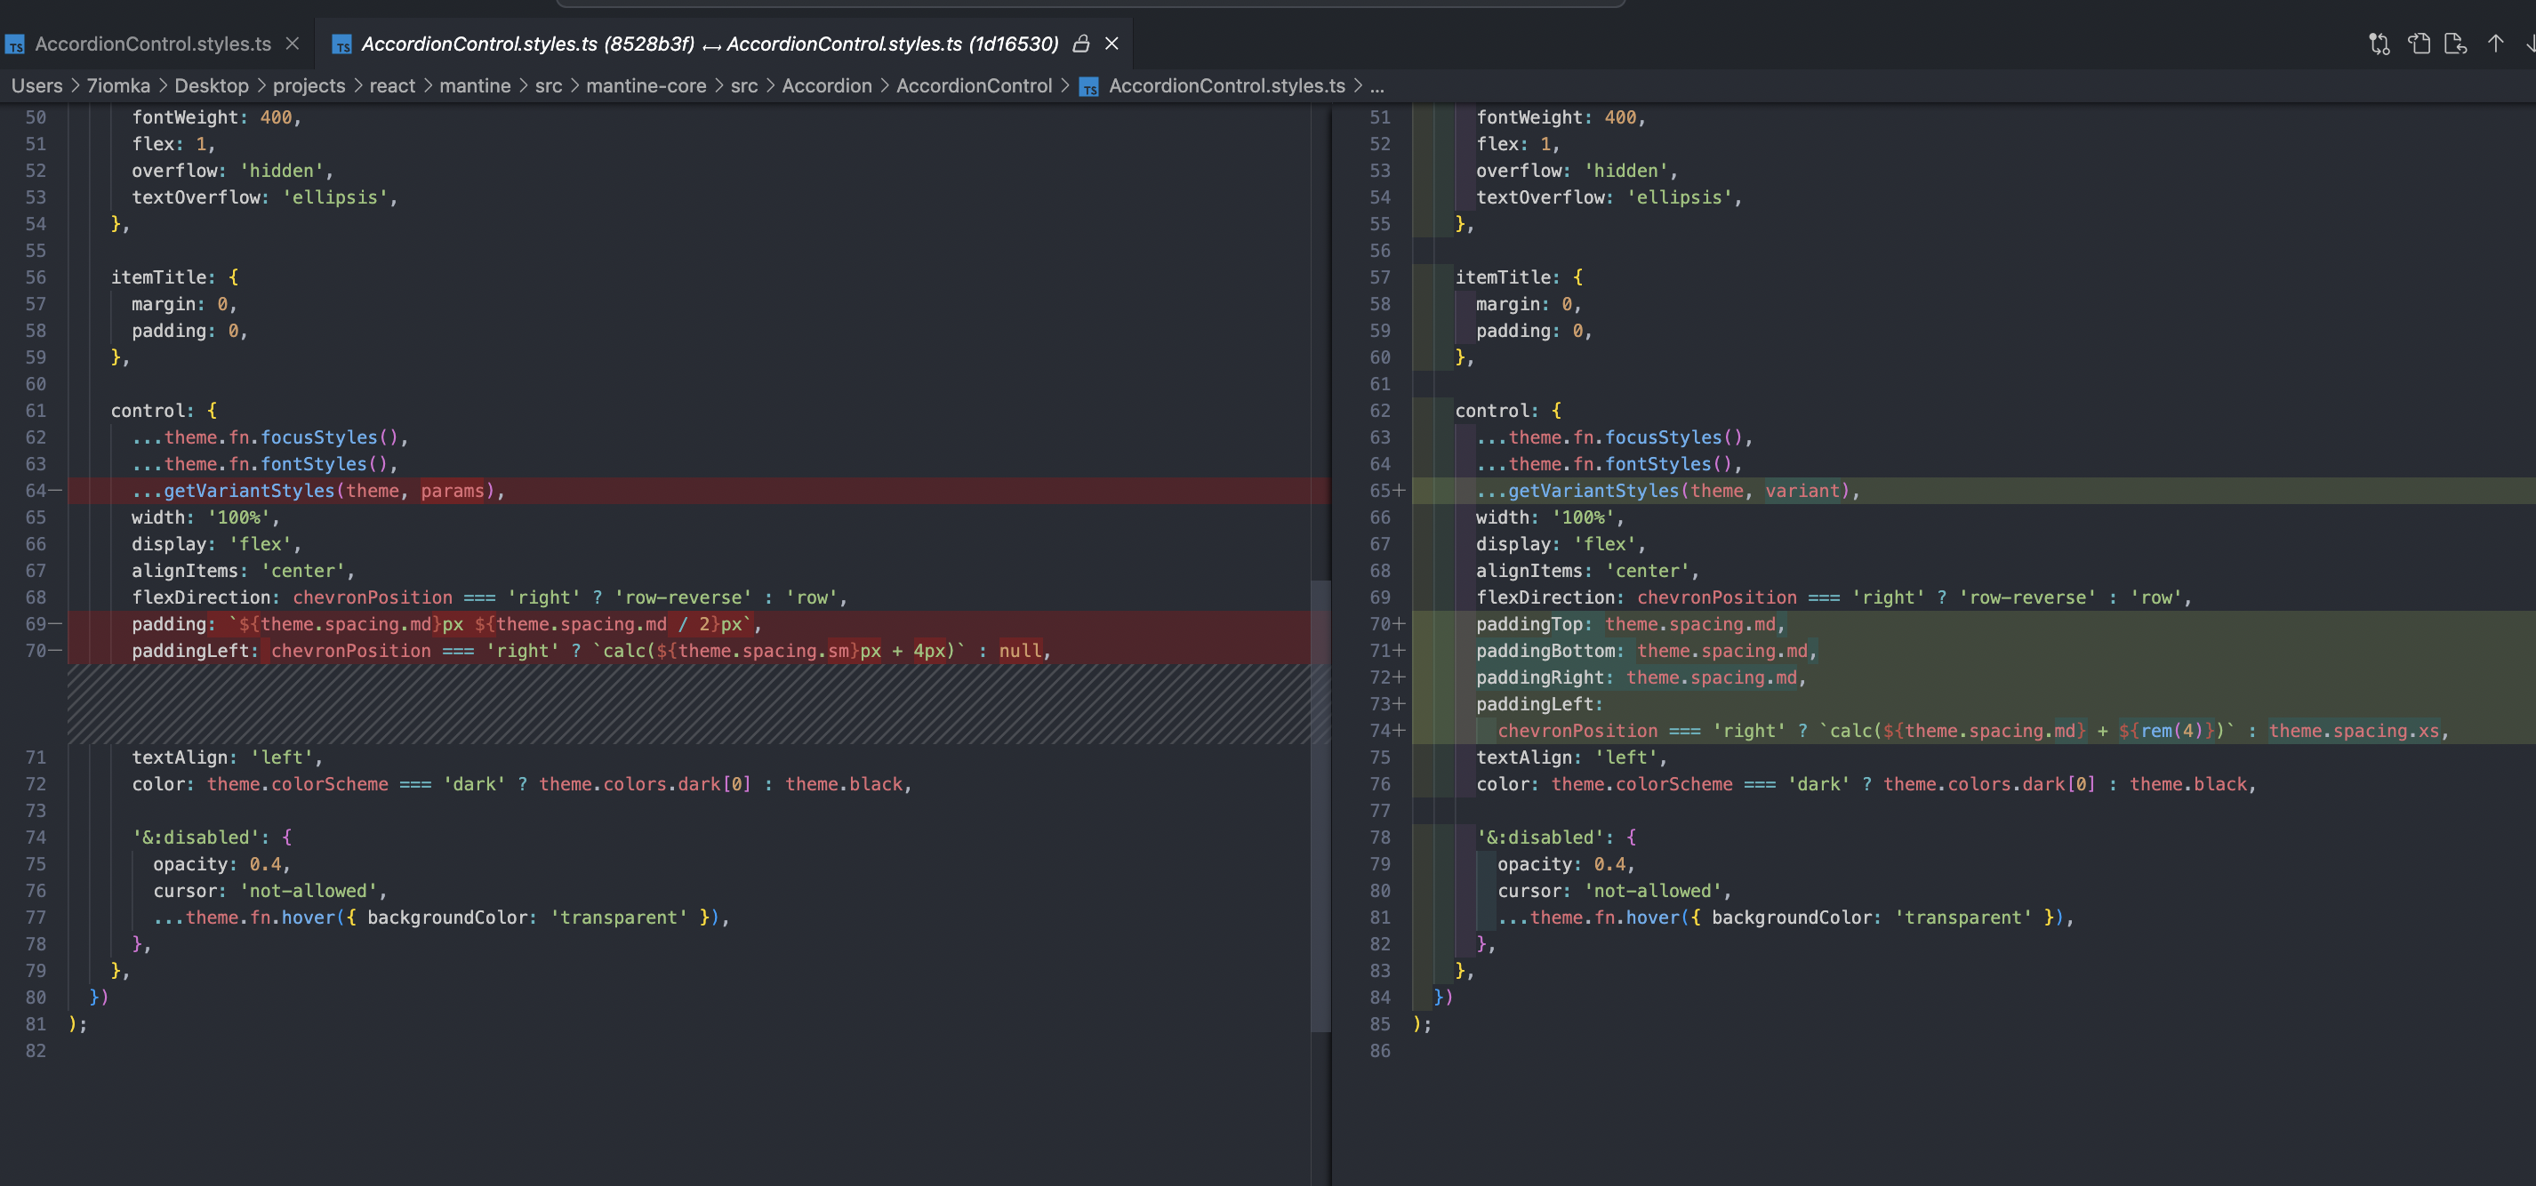The height and width of the screenshot is (1186, 2536).
Task: Click 'rem(4)' in the right pane calc expression
Action: point(2171,730)
